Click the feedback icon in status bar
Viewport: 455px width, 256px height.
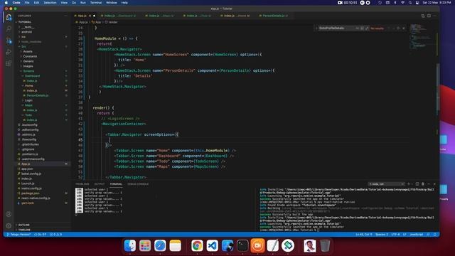[x=428, y=235]
